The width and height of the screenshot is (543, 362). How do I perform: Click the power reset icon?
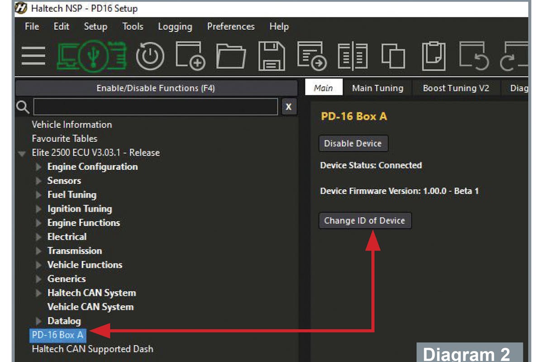tap(150, 57)
